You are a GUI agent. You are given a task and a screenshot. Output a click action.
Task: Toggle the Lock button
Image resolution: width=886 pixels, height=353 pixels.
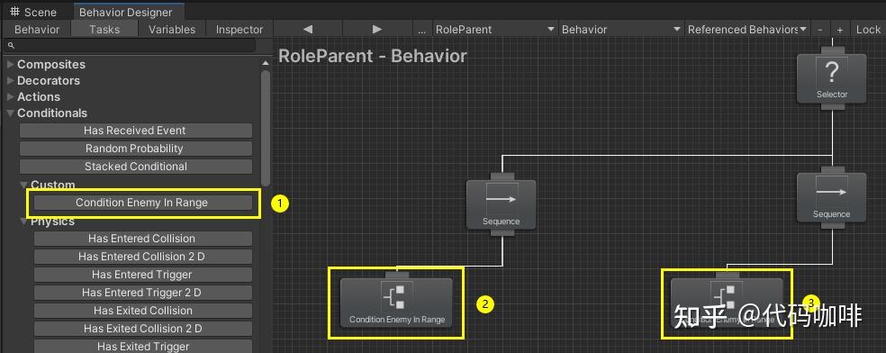pos(868,30)
